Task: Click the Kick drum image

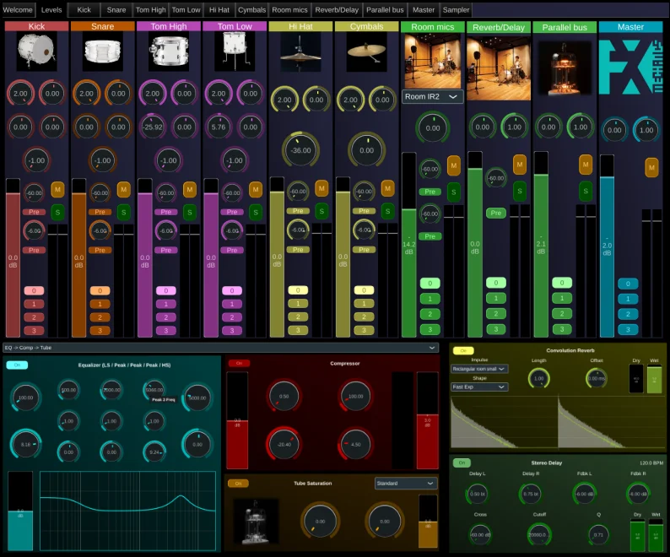Action: click(x=36, y=52)
